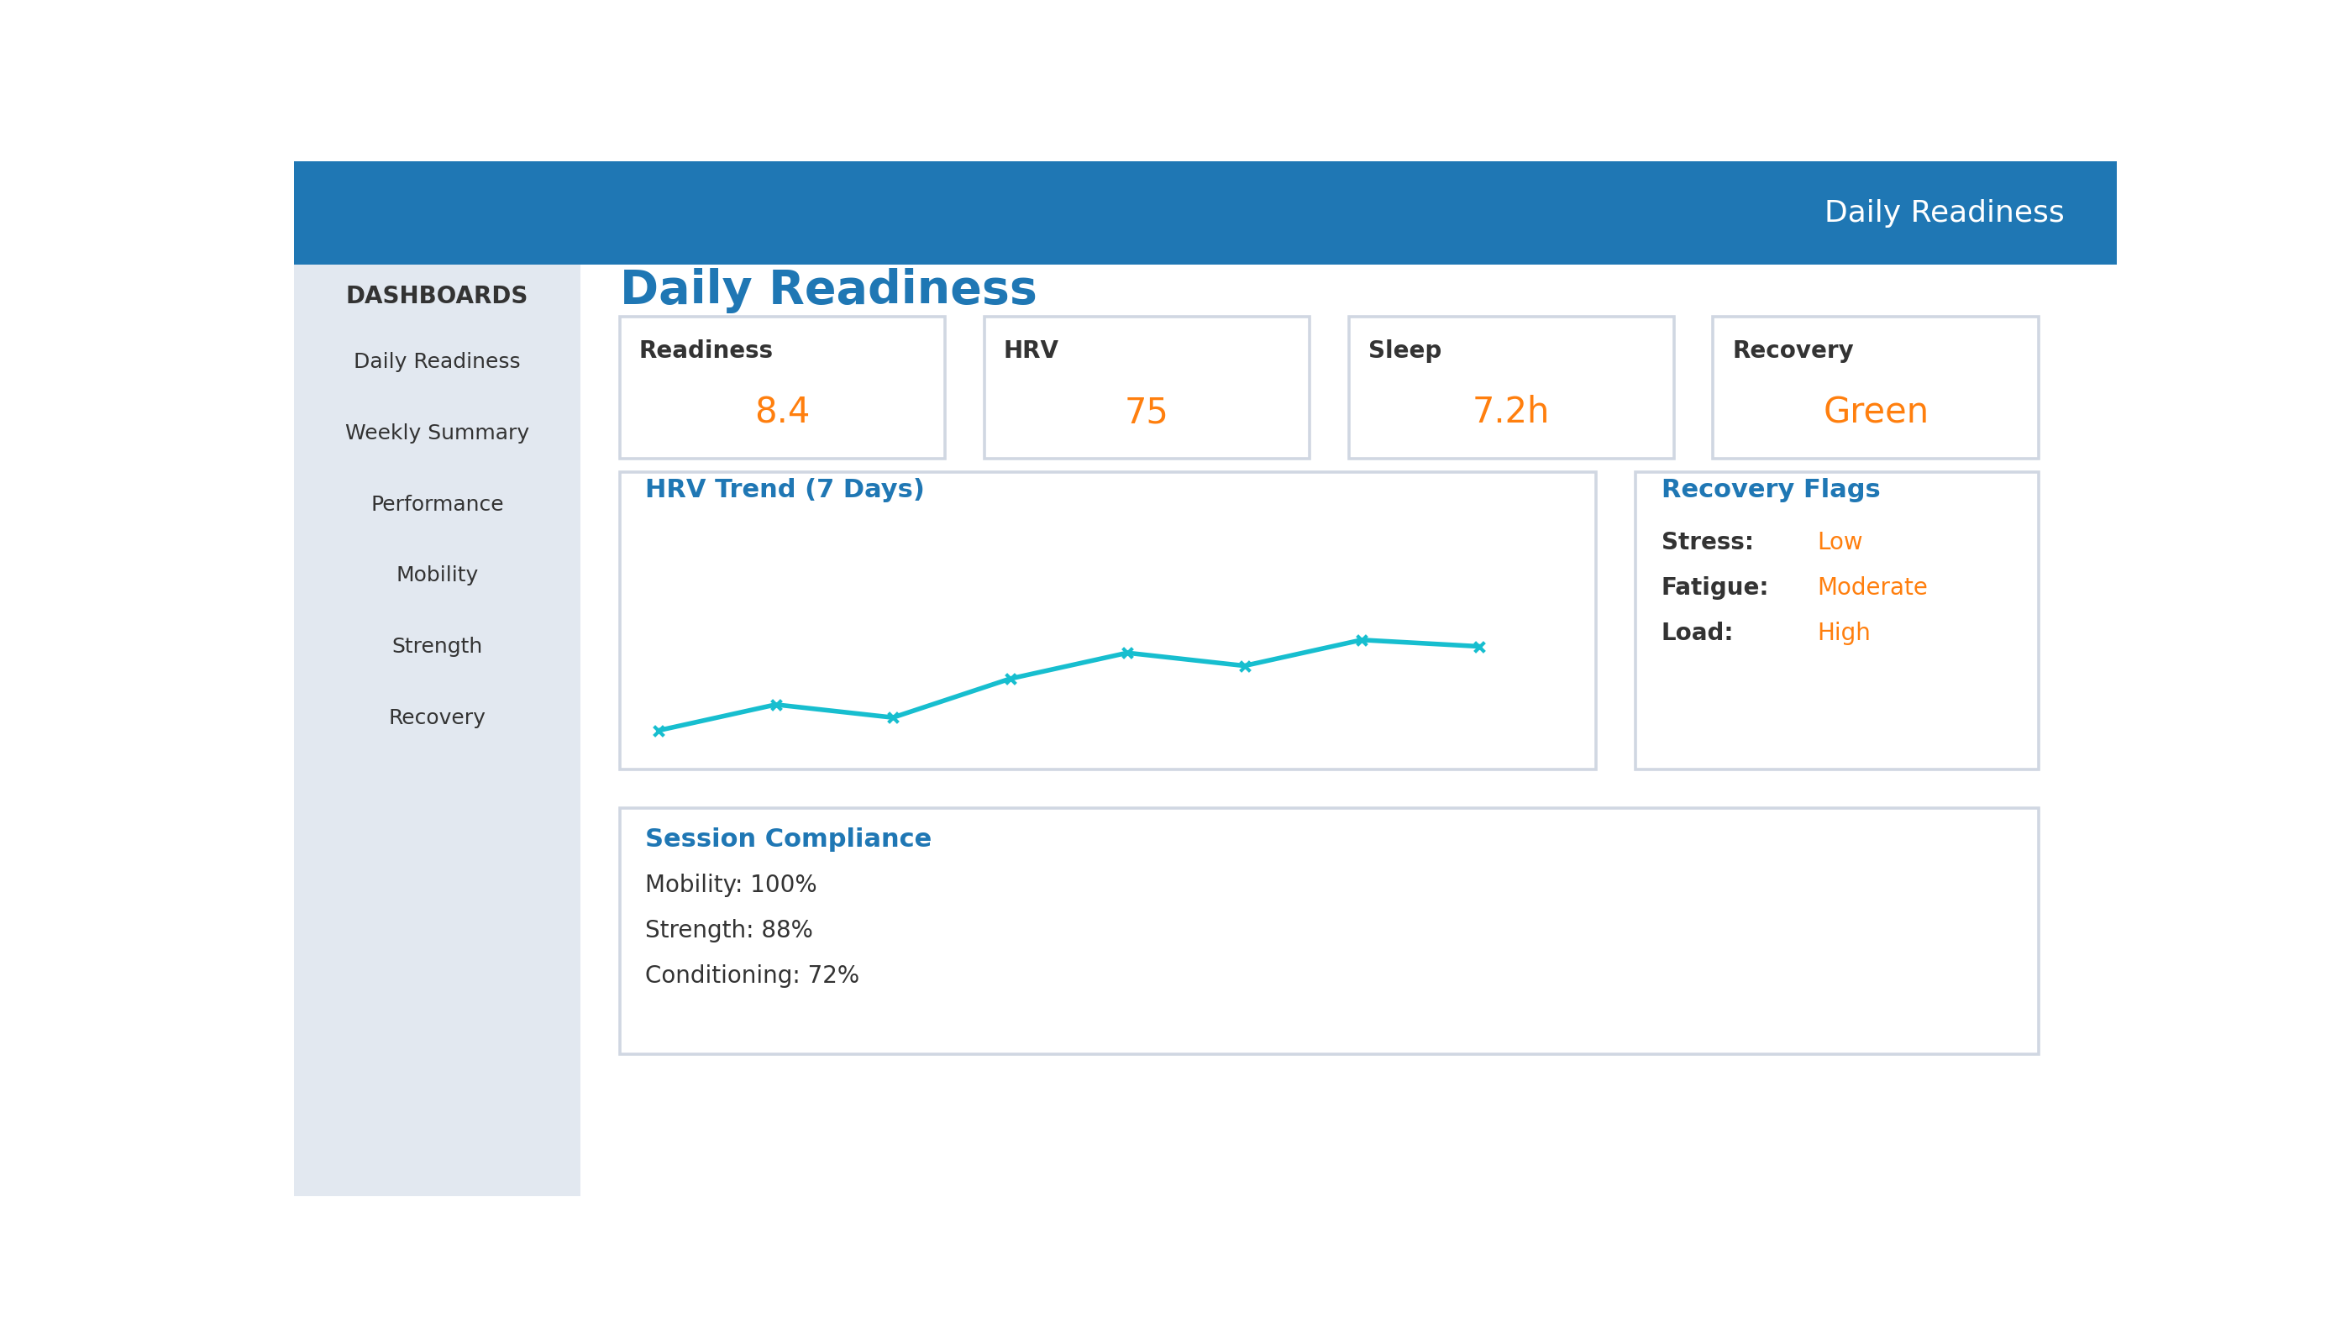Open the HRV Trend (7 Days) chart title
Image resolution: width=2352 pixels, height=1344 pixels.
tap(785, 488)
